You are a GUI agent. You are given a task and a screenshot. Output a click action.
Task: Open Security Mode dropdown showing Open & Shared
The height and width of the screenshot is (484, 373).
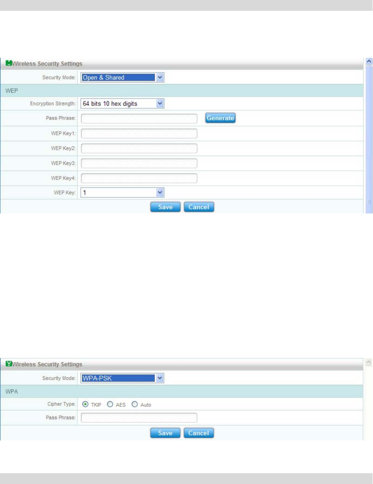[x=122, y=77]
